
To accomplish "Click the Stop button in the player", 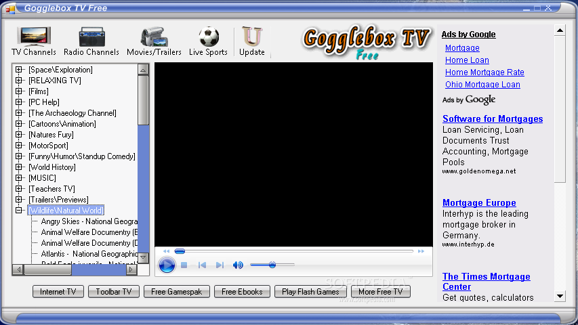I will coord(184,265).
